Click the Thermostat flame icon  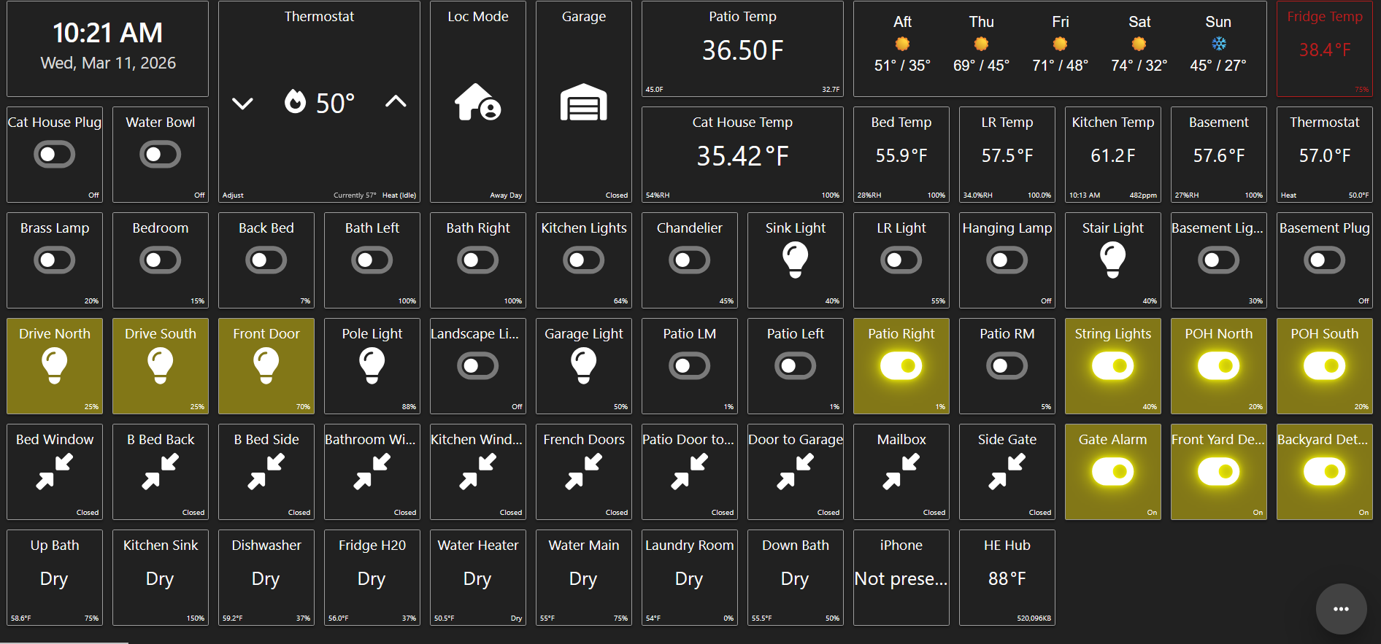pyautogui.click(x=296, y=102)
